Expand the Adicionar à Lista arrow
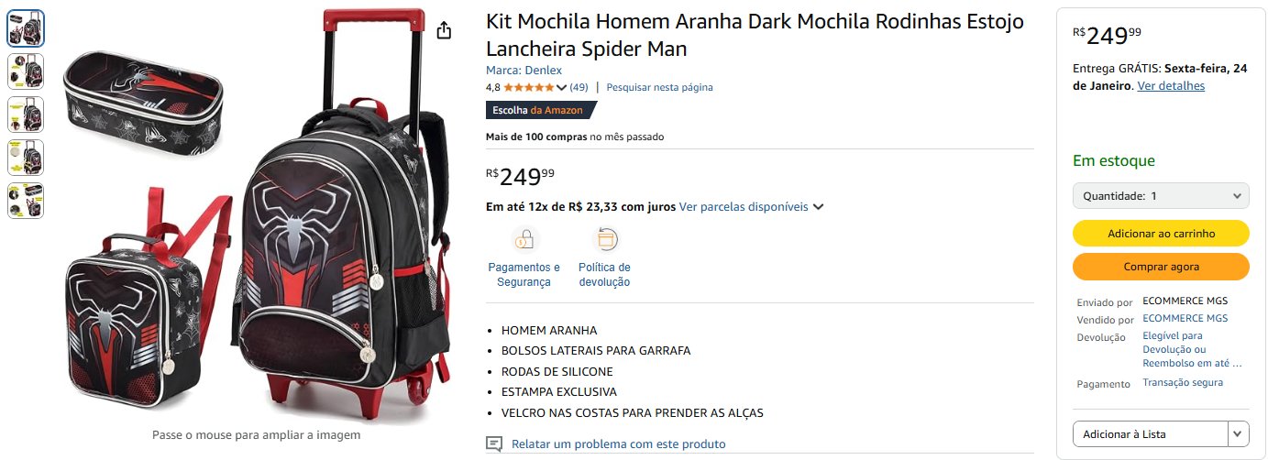This screenshot has height=460, width=1268. coord(1239,433)
